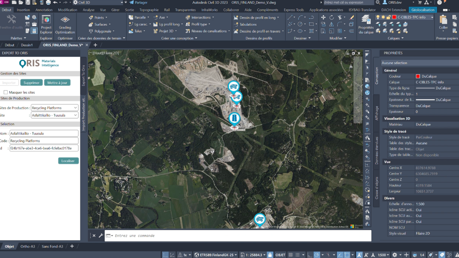The height and width of the screenshot is (258, 459).
Task: Open Propriétés du calque layer properties
Action: (366, 24)
